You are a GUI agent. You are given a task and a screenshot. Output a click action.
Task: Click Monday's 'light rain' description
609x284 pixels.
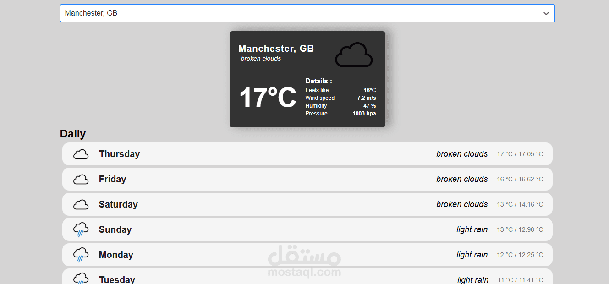tap(472, 255)
